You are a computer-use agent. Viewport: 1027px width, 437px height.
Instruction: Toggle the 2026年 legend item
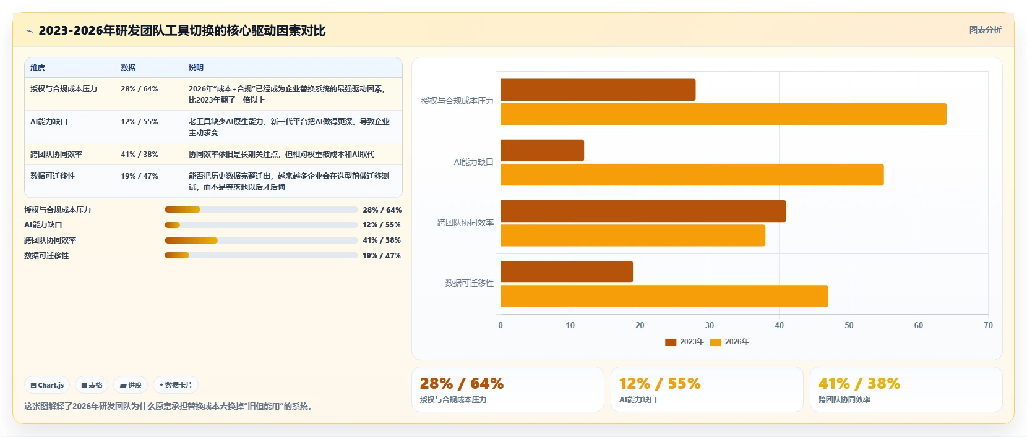coord(729,342)
